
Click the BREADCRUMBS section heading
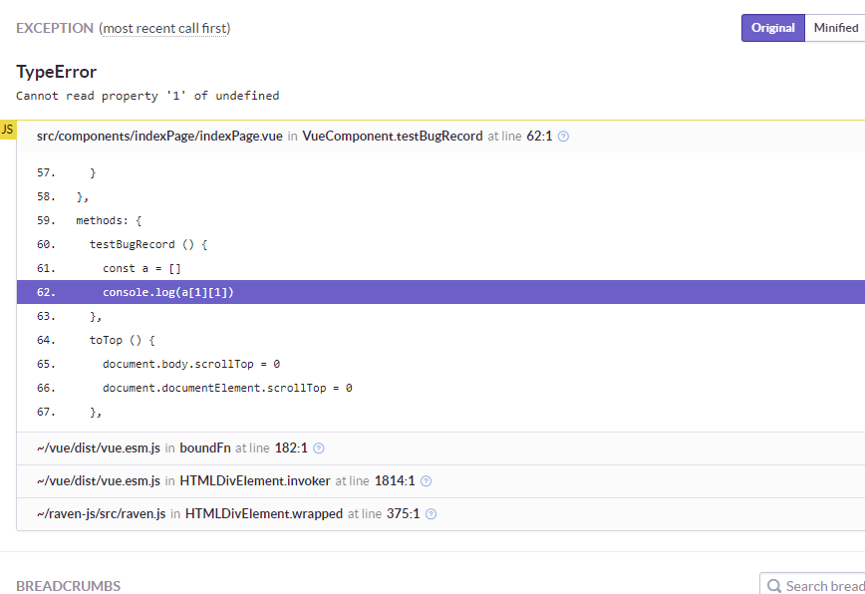tap(69, 586)
